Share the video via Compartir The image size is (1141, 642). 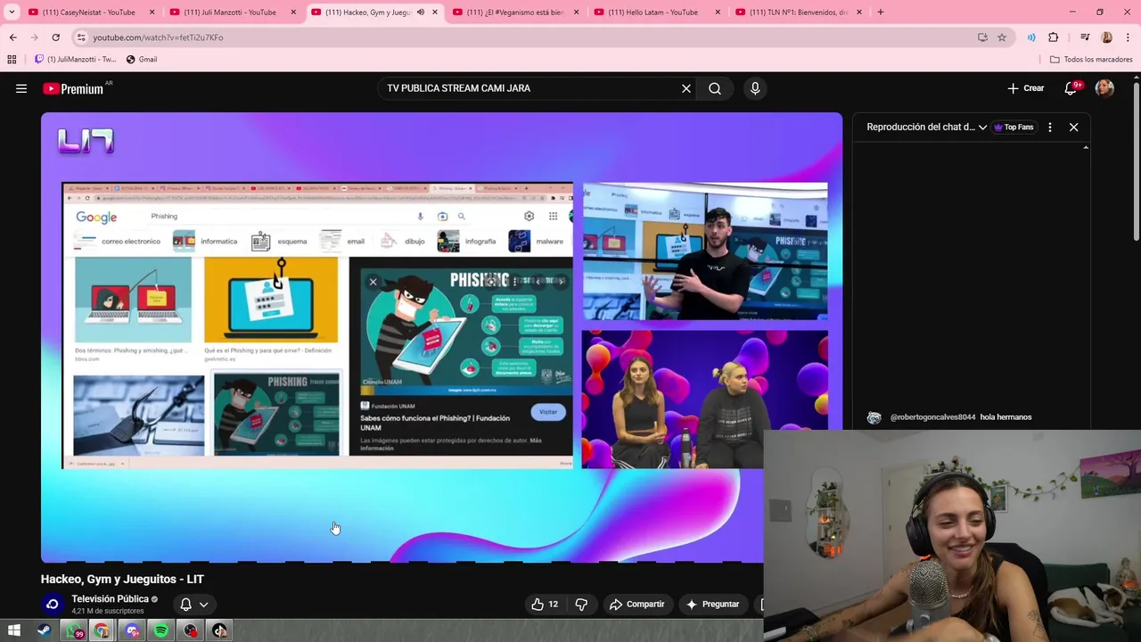pos(636,605)
